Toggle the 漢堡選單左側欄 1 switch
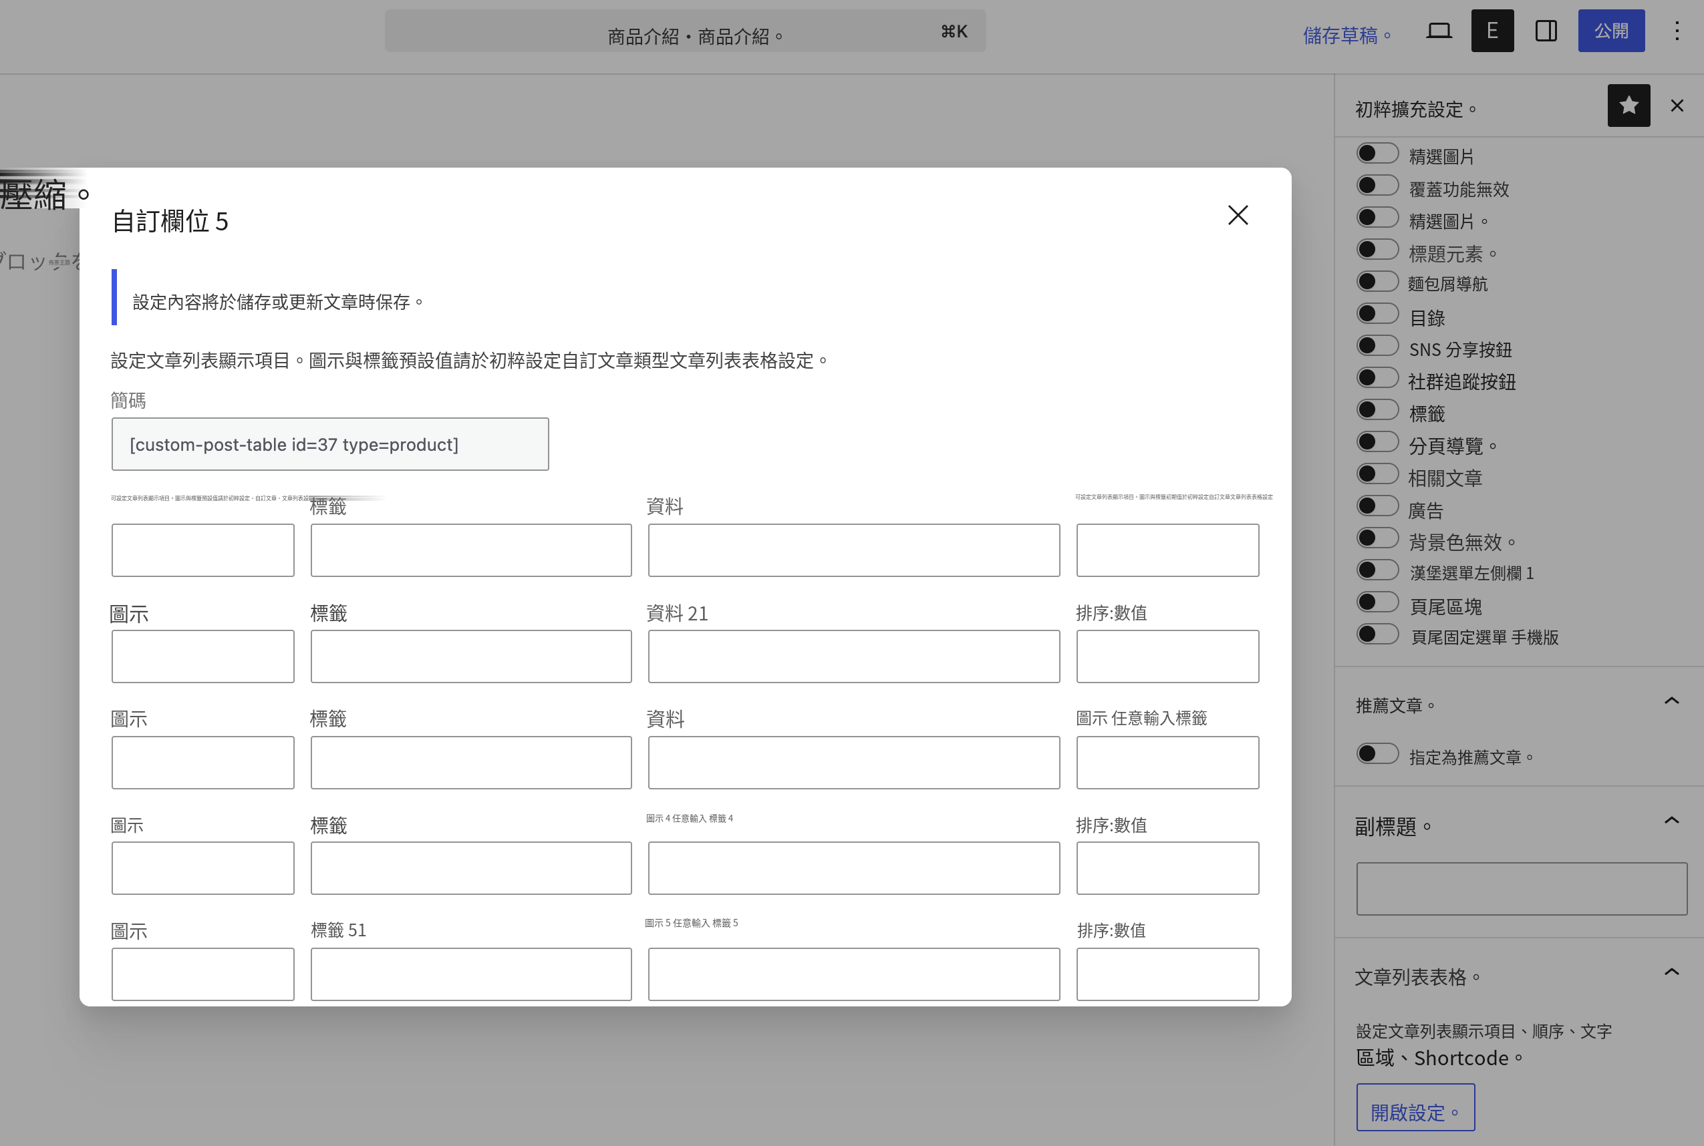Image resolution: width=1704 pixels, height=1146 pixels. (x=1377, y=570)
